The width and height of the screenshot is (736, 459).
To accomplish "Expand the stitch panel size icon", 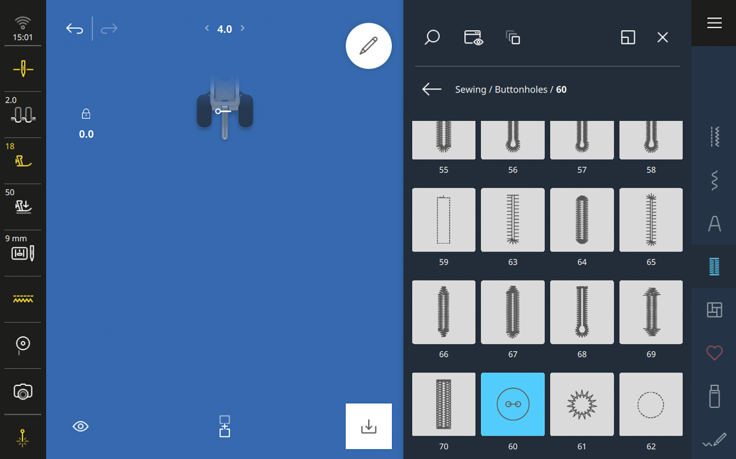I will tap(628, 37).
